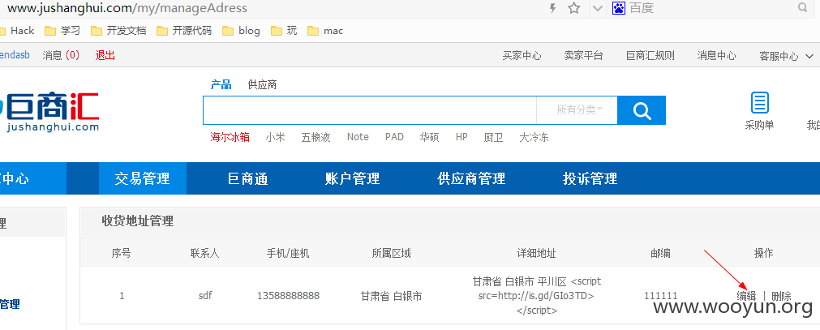Click the 大冷冻 hot search keyword
The height and width of the screenshot is (330, 820).
534,137
